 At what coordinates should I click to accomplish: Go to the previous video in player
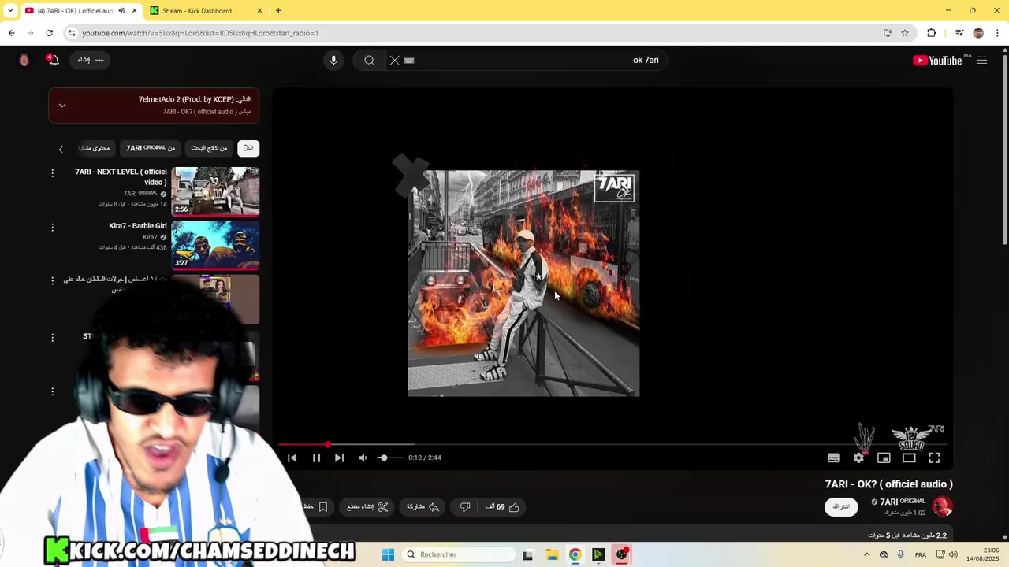click(x=292, y=458)
